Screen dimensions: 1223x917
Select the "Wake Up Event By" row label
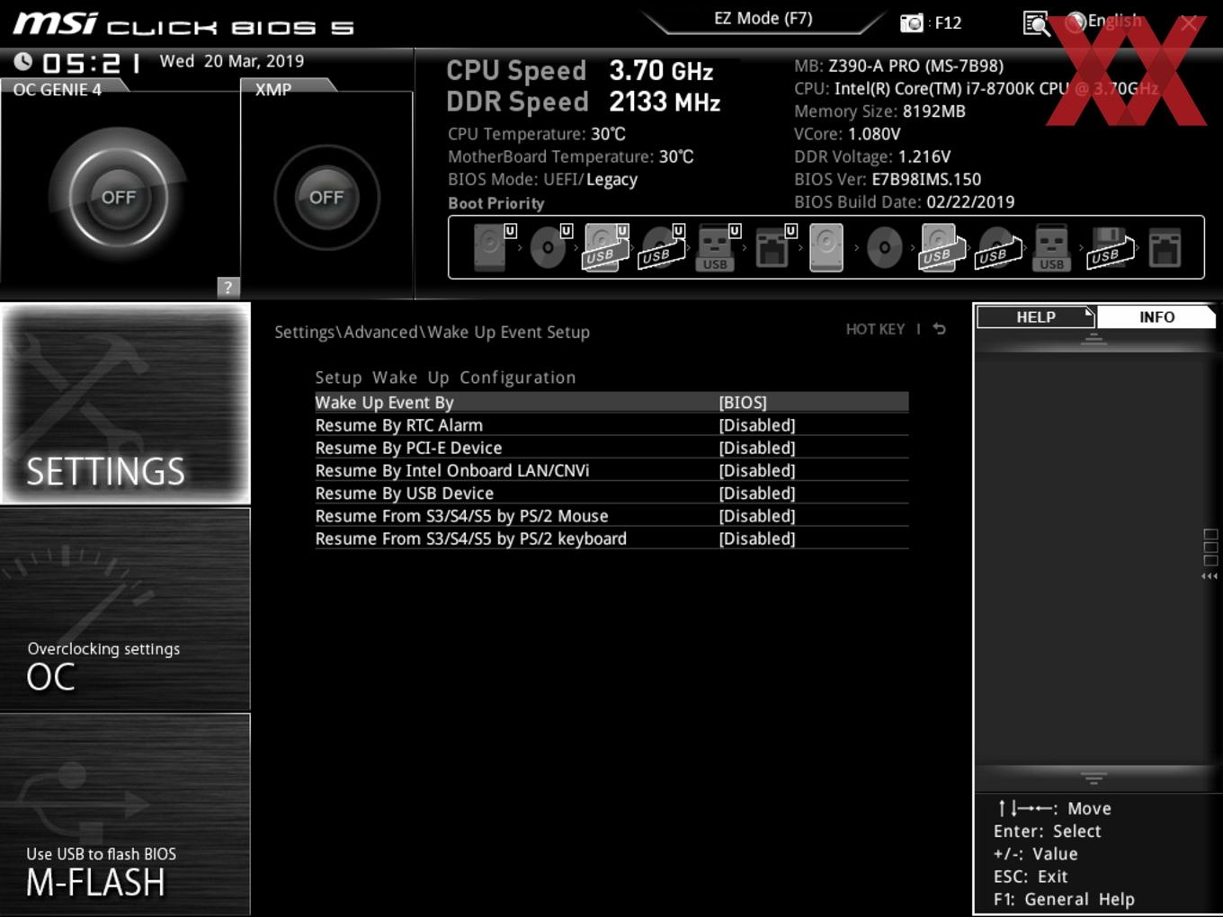point(384,403)
